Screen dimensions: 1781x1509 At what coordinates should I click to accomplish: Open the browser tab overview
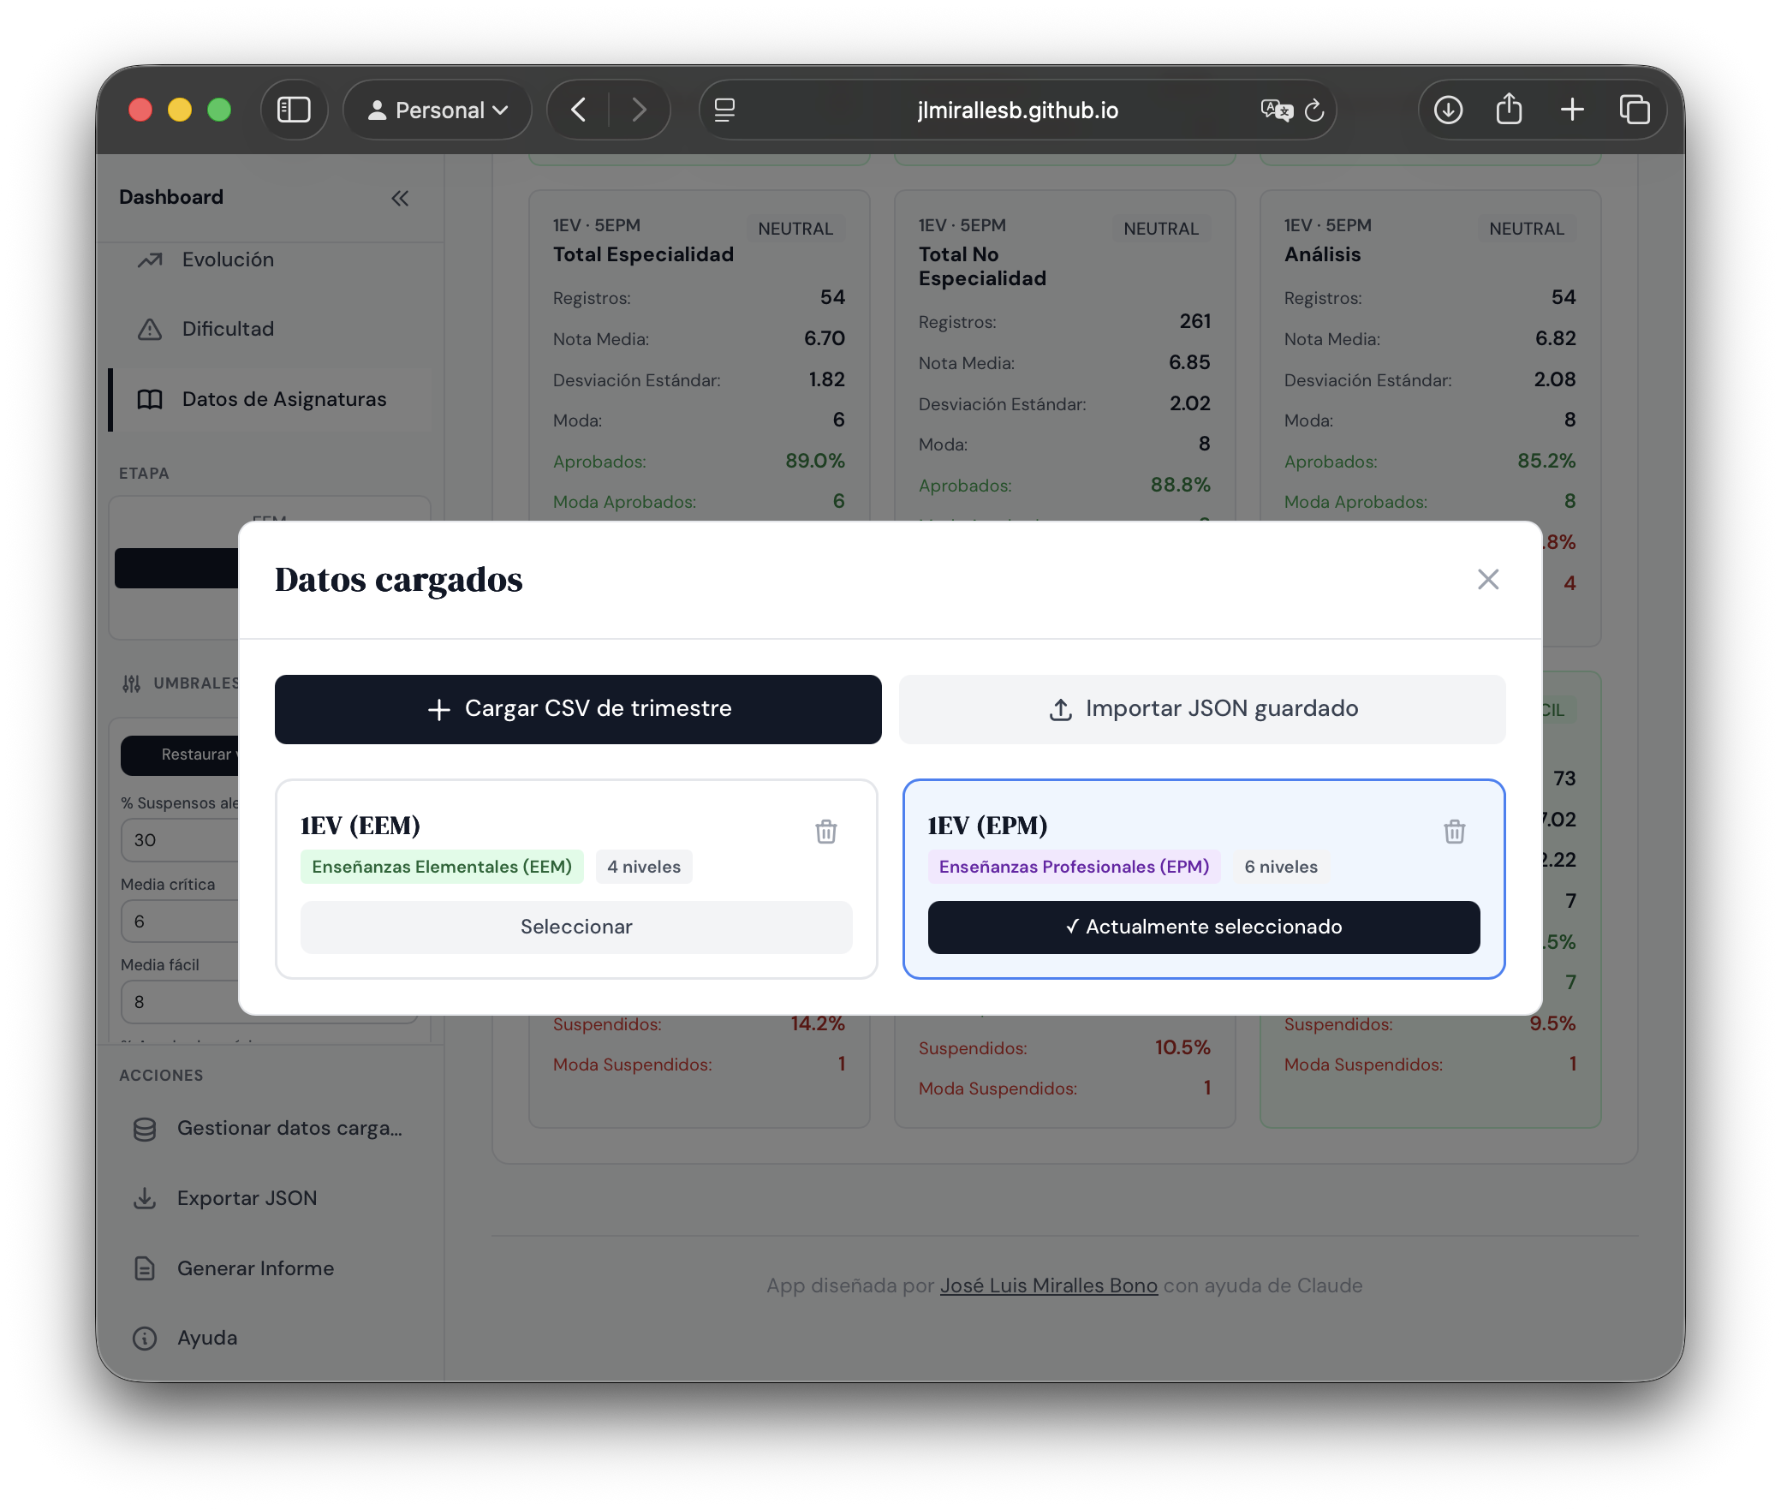point(1635,110)
